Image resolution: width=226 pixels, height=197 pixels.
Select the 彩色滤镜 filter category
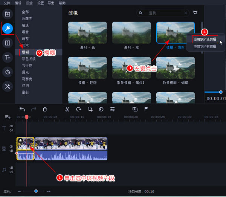coord(29,59)
